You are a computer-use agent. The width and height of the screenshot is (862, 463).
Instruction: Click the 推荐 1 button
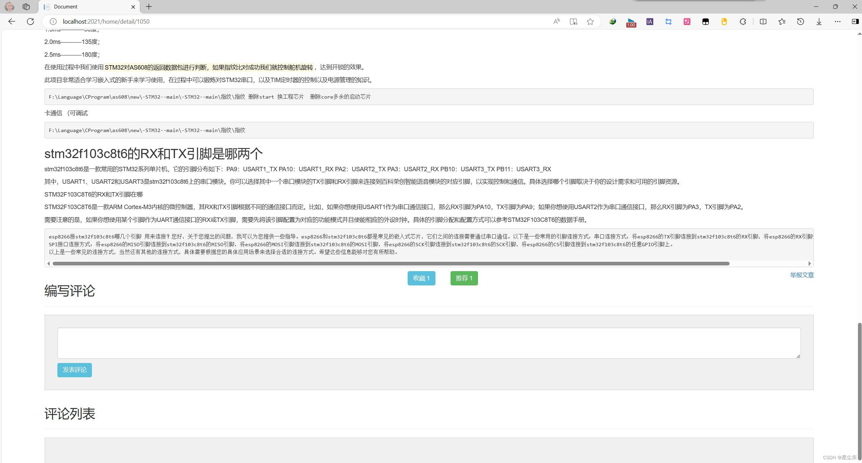[x=464, y=278]
